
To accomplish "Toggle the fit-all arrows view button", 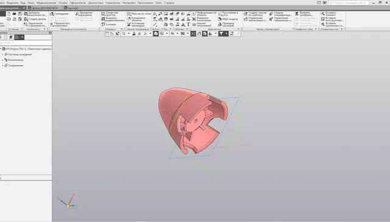I will pos(193,34).
